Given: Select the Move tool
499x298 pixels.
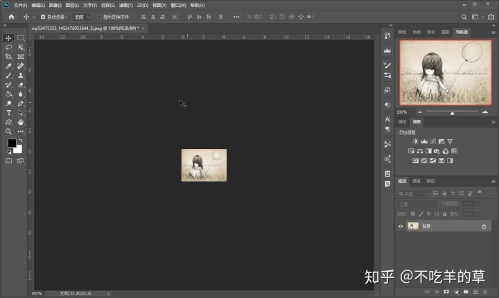Looking at the screenshot, I should pos(8,38).
